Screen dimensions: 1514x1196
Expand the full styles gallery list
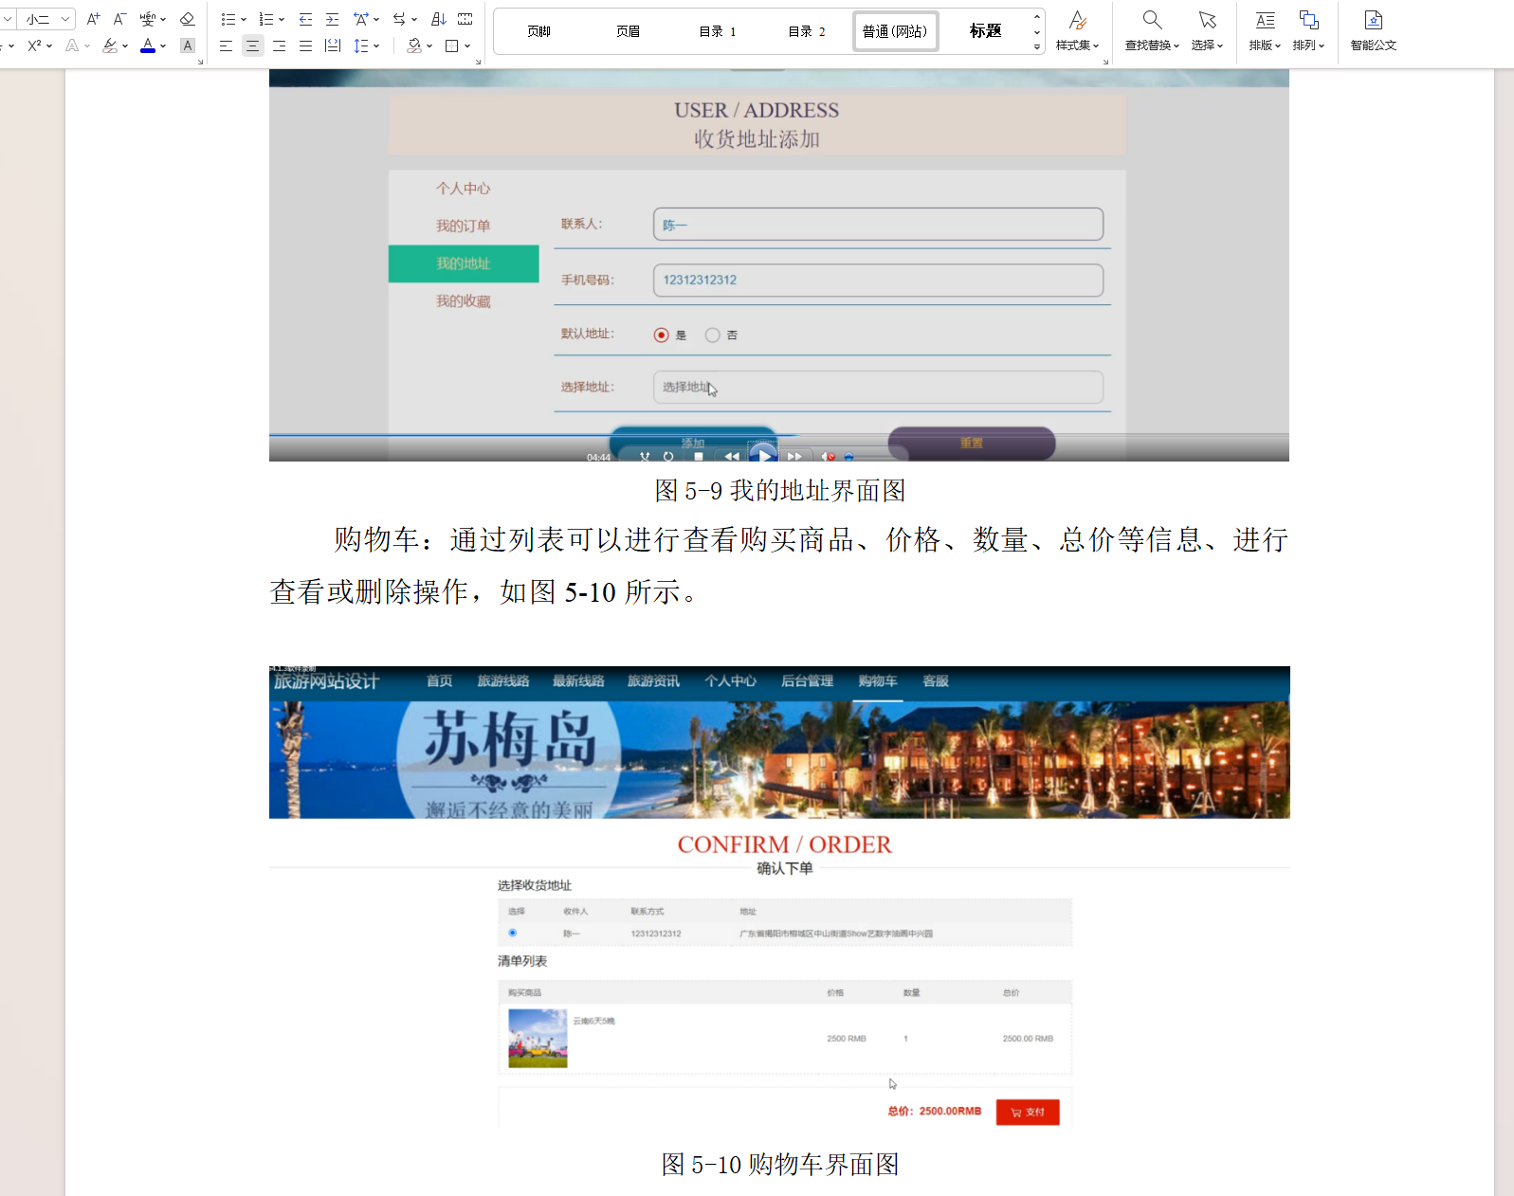1037,46
